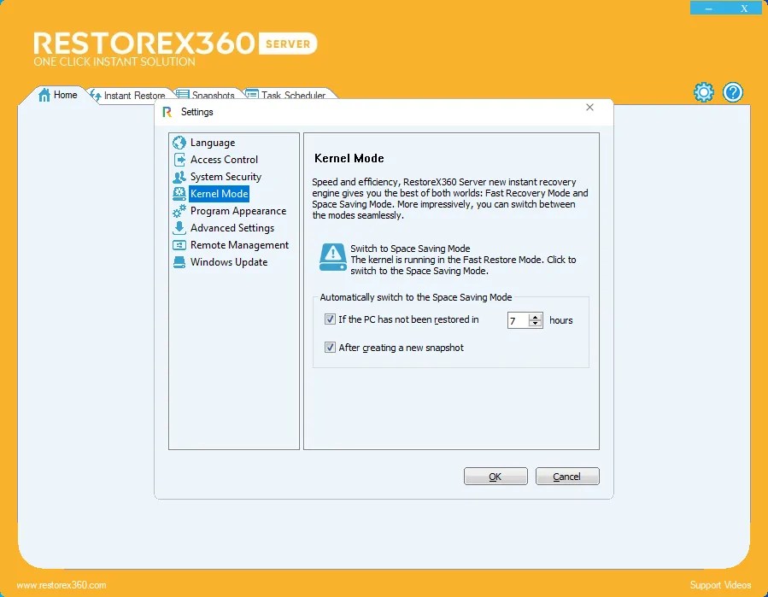Click the Task Scheduler tab icon
This screenshot has width=768, height=597.
252,94
